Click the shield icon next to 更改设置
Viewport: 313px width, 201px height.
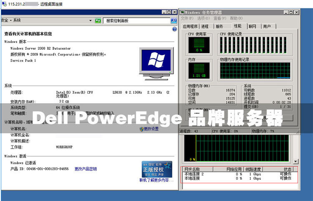tap(141, 129)
